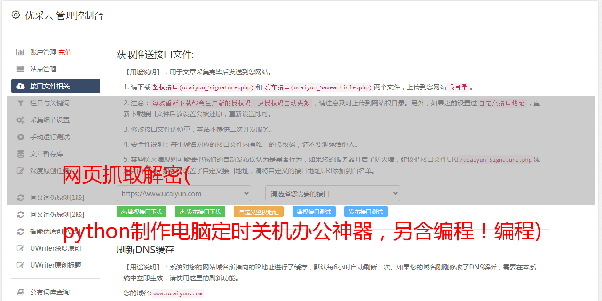Click the refresh icon for 同义词伪原创[1版]
This screenshot has width=602, height=301.
coord(21,198)
